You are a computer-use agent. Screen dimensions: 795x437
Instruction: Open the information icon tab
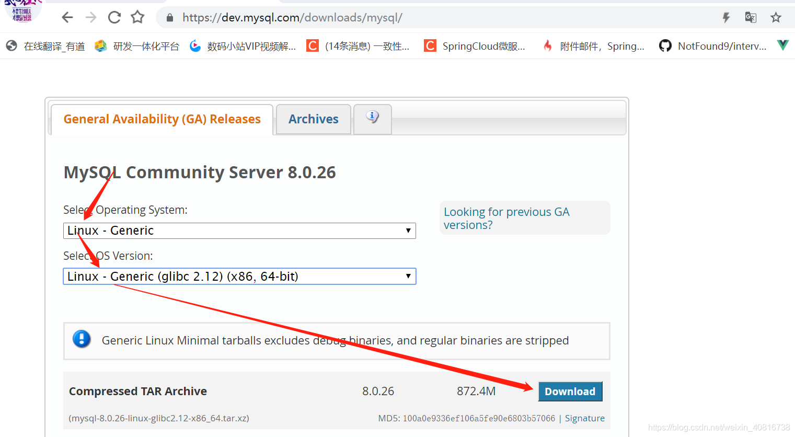pyautogui.click(x=373, y=119)
